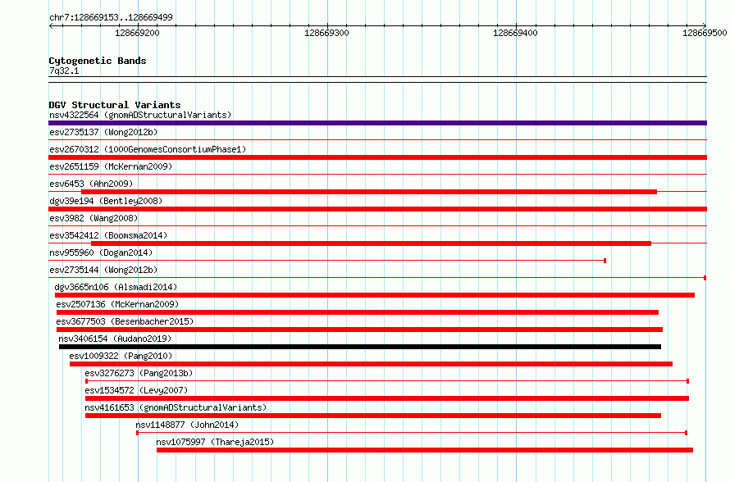Select the purple nsv4322564 variant bar

coord(377,123)
